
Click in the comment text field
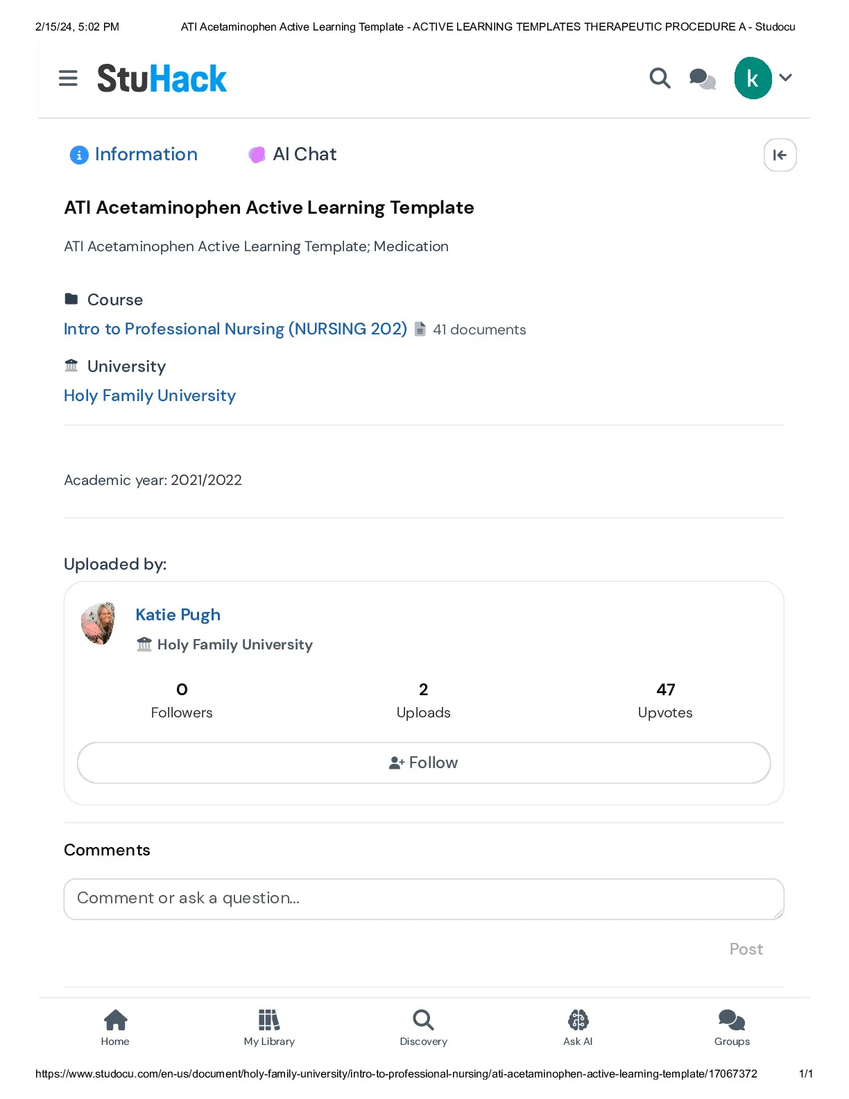tap(424, 899)
